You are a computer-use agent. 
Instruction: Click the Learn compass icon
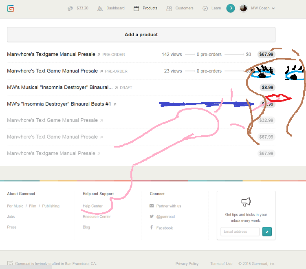(205, 9)
